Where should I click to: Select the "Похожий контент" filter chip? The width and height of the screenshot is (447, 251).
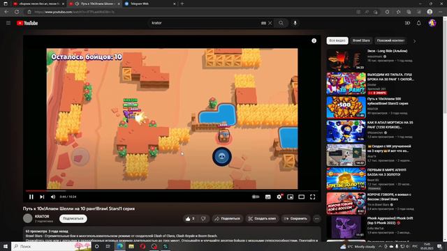[390, 40]
